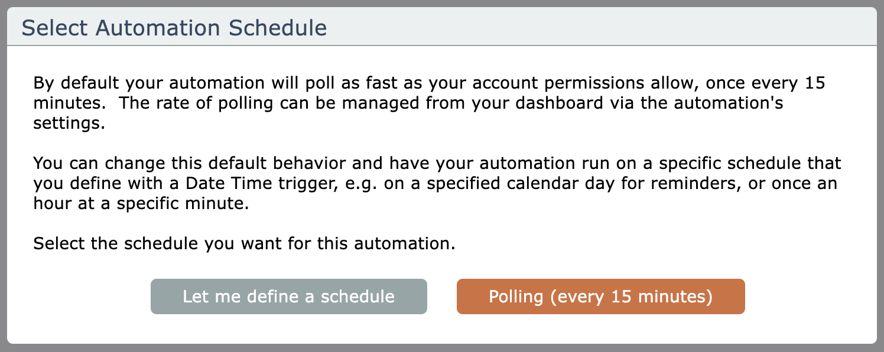
Task: Choose "Polling (every 15 minutes)" option
Action: (600, 296)
